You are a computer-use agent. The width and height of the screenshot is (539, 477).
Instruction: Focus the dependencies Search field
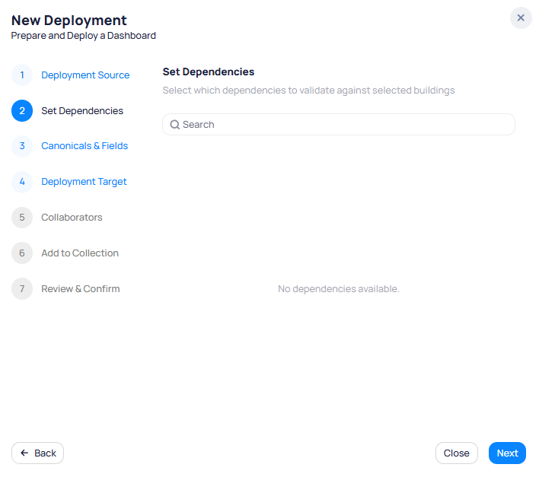tap(343, 125)
